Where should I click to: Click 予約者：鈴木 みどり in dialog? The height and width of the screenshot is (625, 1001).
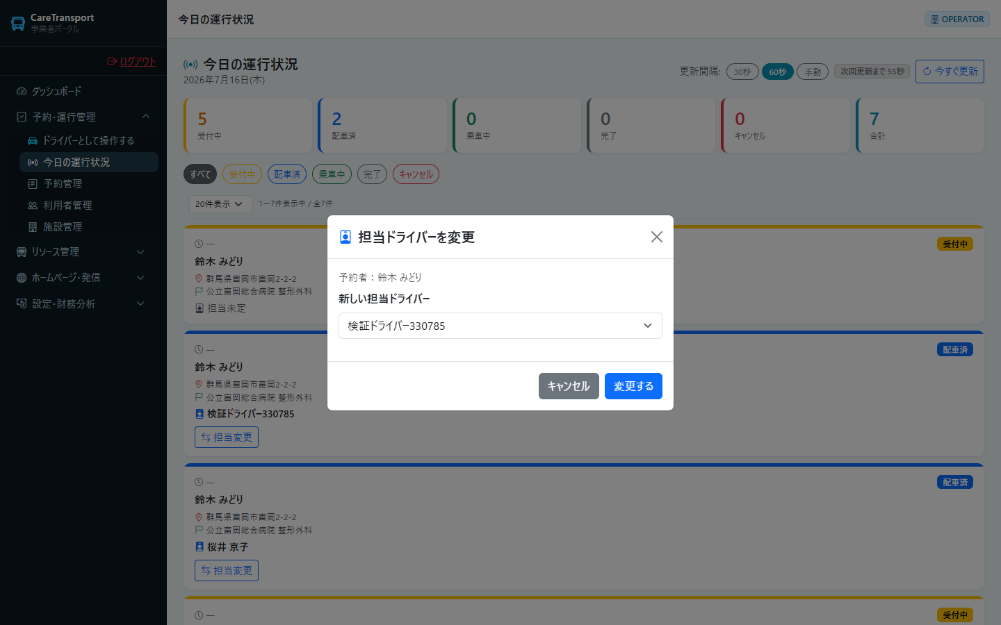point(380,277)
